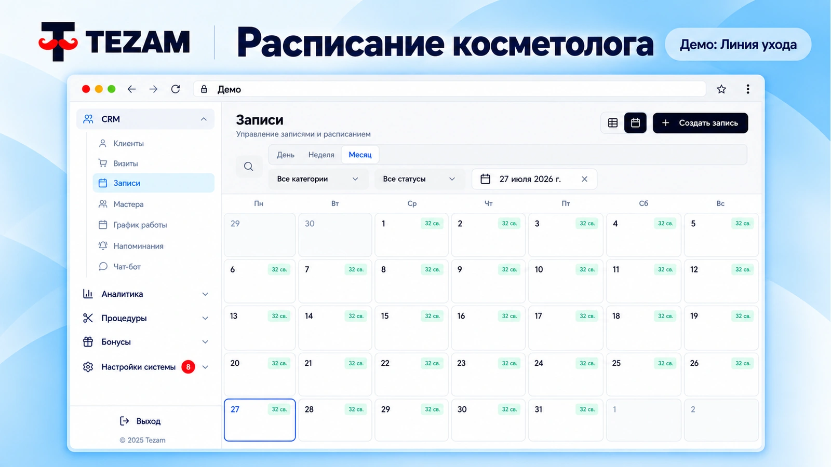Screen dimensions: 831x467
Task: Switch to table view icon
Action: coord(613,123)
